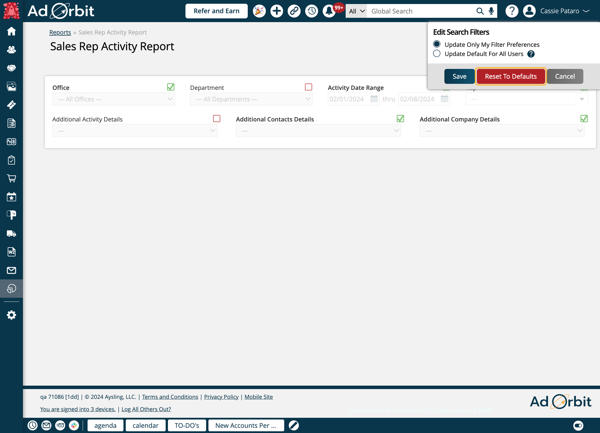Toggle the switch in bottom right corner
Screen dimensions: 600x433
578,425
